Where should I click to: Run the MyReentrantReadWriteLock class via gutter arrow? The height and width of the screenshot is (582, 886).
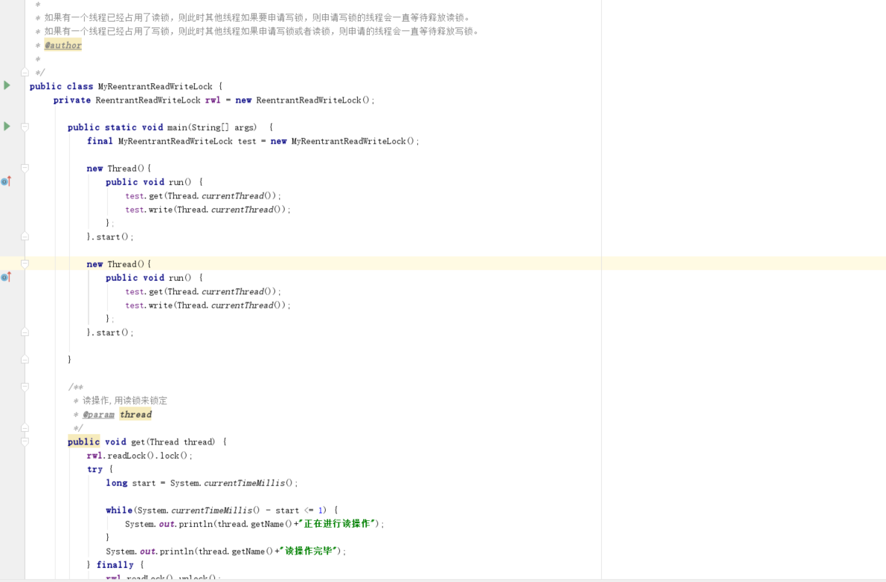coord(7,85)
